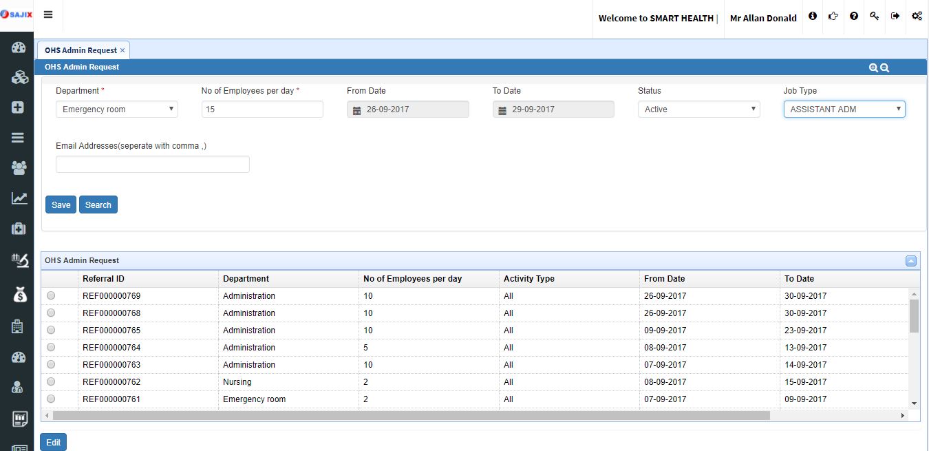Select radio button for REF000000761
The image size is (929, 451).
coord(51,399)
